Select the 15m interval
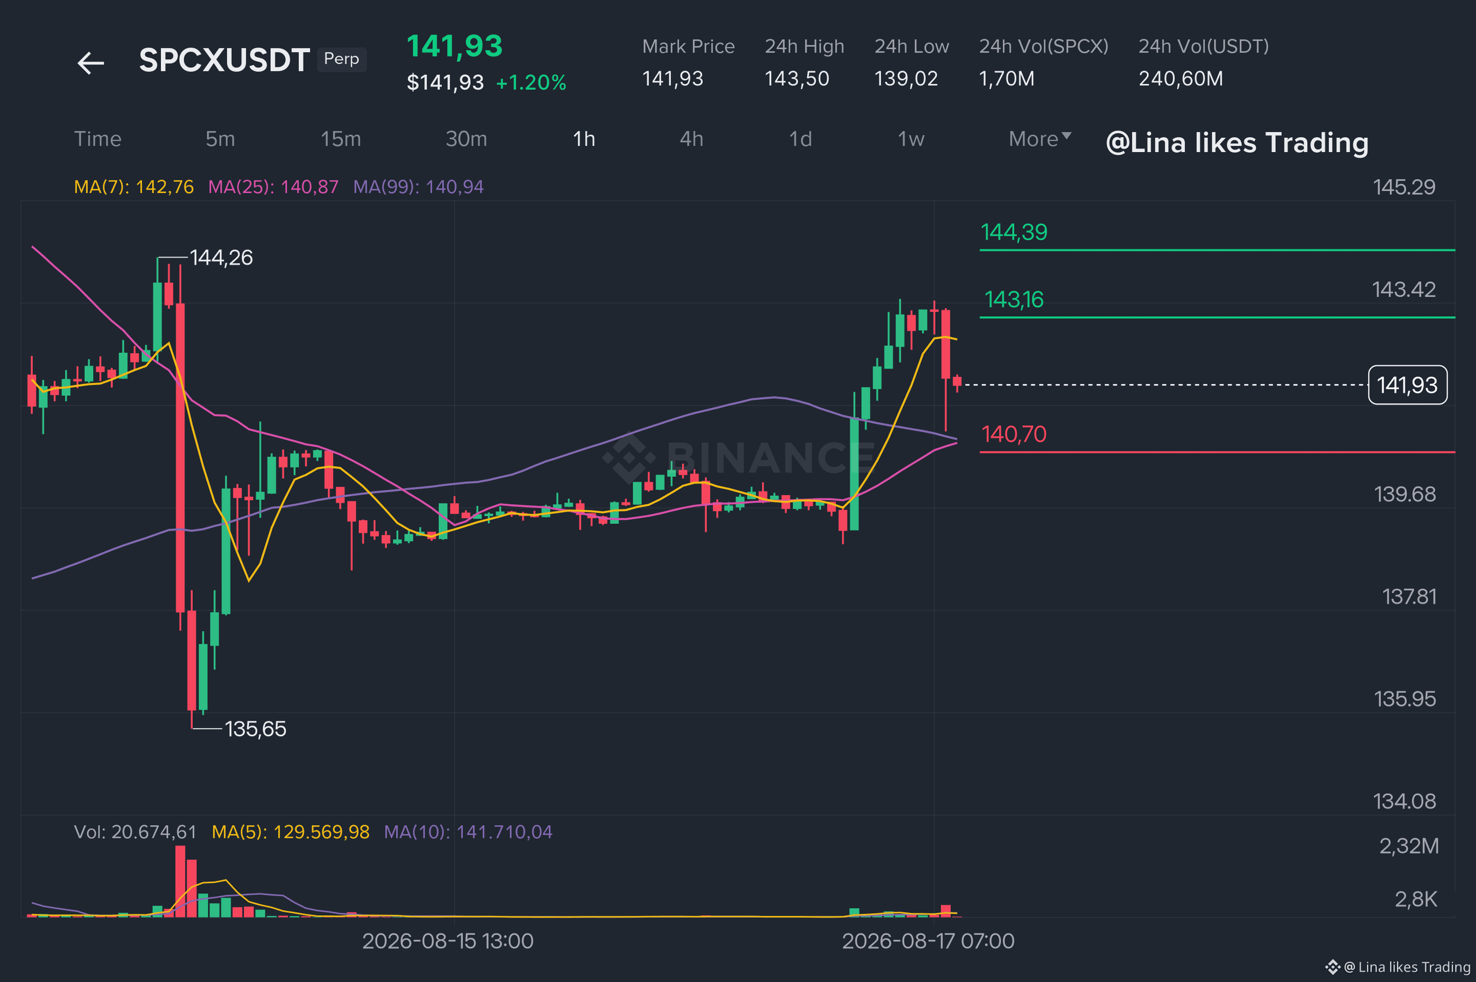 coord(341,139)
